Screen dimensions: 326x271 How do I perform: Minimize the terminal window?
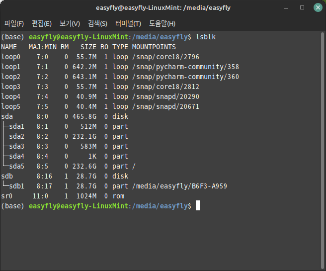[x=286, y=8]
